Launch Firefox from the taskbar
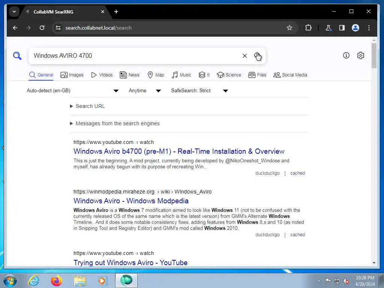This screenshot has width=384, height=288. pos(57,280)
